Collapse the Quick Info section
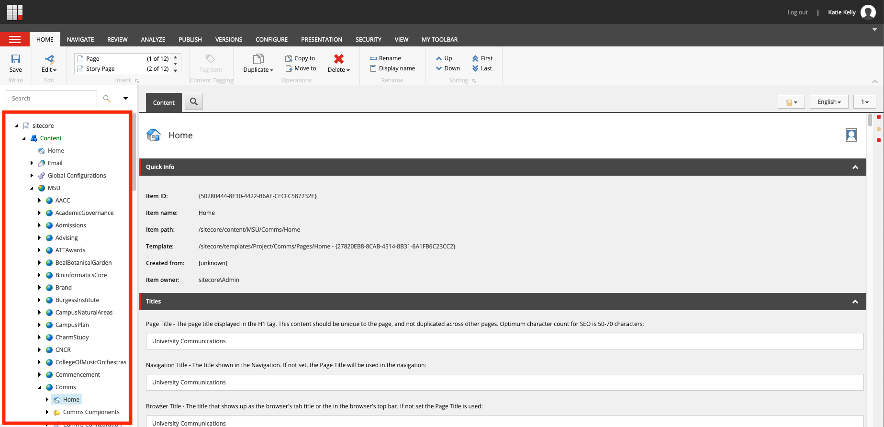Image resolution: width=884 pixels, height=427 pixels. (855, 167)
